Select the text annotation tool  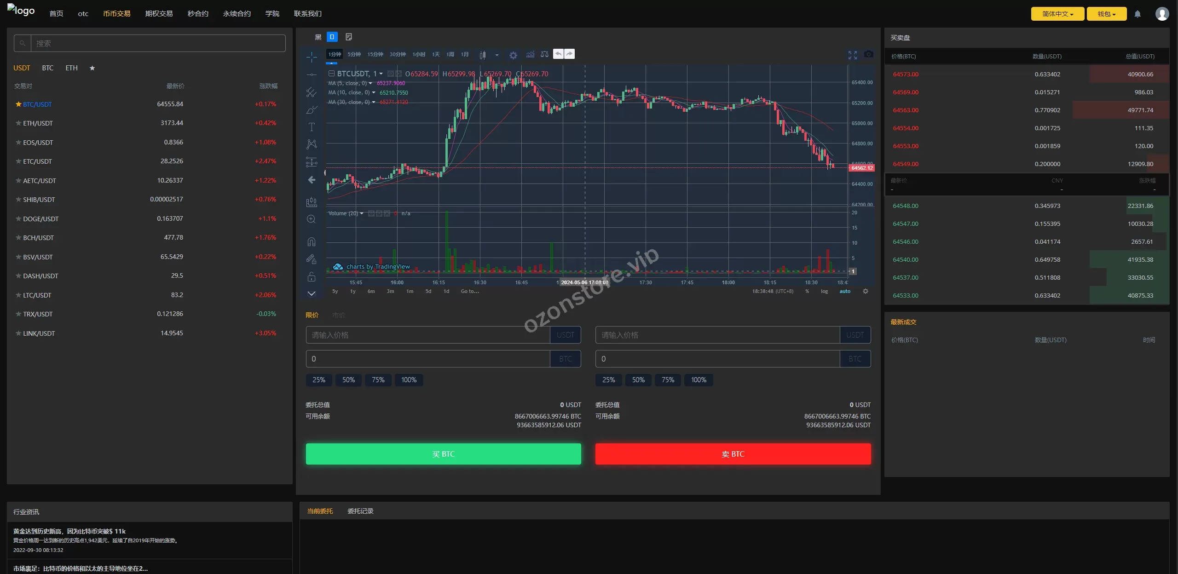(312, 127)
